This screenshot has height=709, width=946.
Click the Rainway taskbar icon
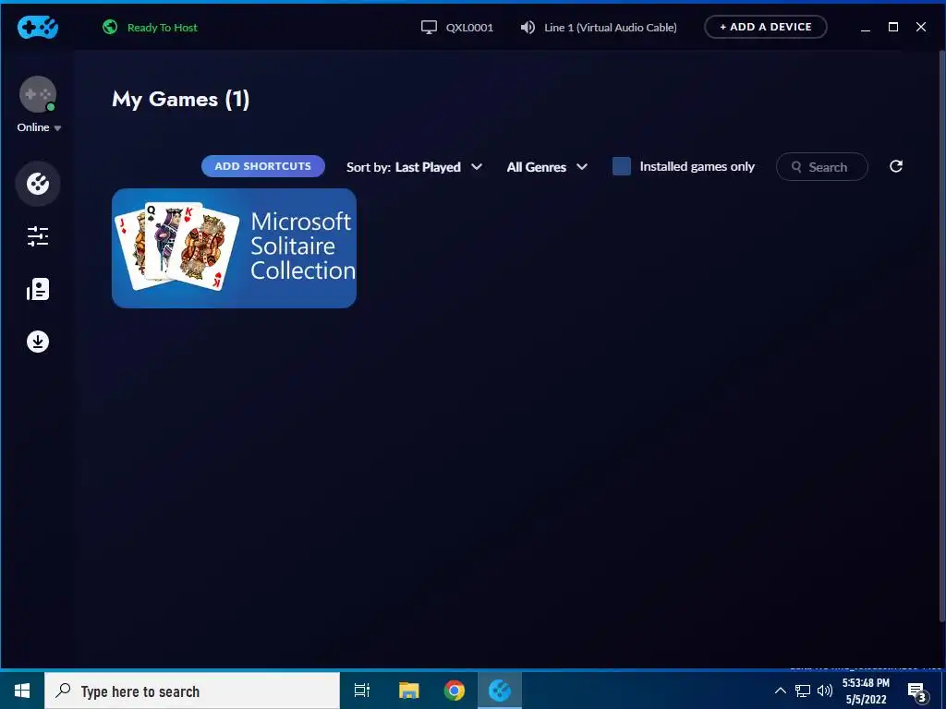tap(500, 691)
